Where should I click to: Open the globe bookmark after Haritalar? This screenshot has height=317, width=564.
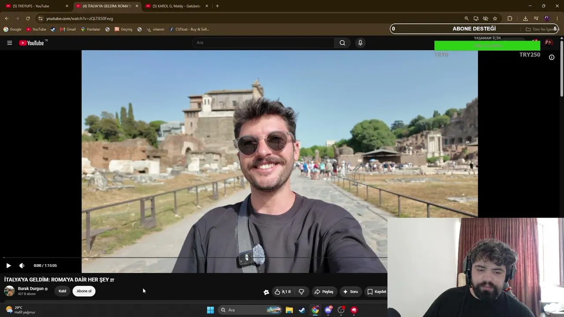pyautogui.click(x=108, y=29)
